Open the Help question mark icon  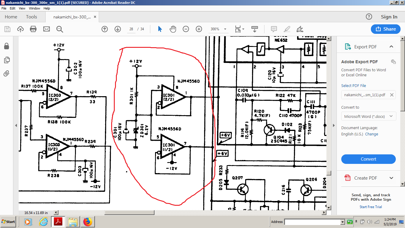pyautogui.click(x=369, y=17)
